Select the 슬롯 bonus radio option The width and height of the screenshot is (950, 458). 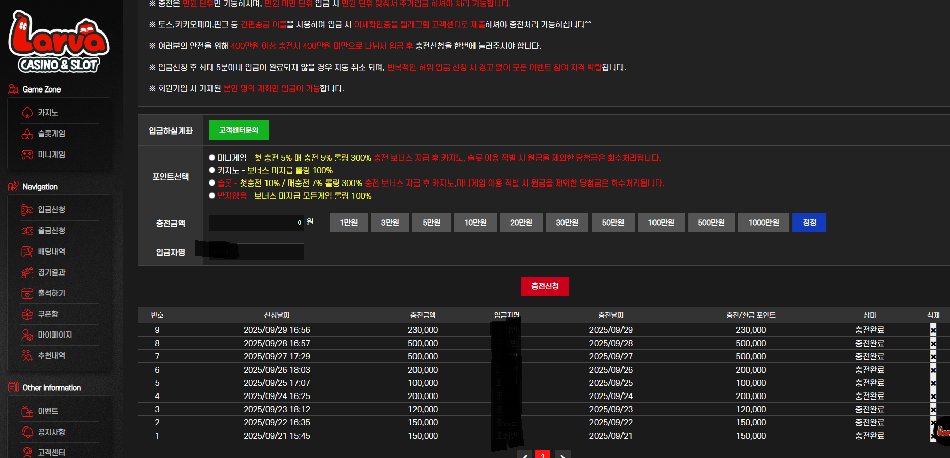point(212,183)
